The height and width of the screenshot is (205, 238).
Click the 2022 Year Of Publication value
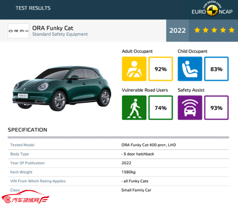(x=126, y=163)
